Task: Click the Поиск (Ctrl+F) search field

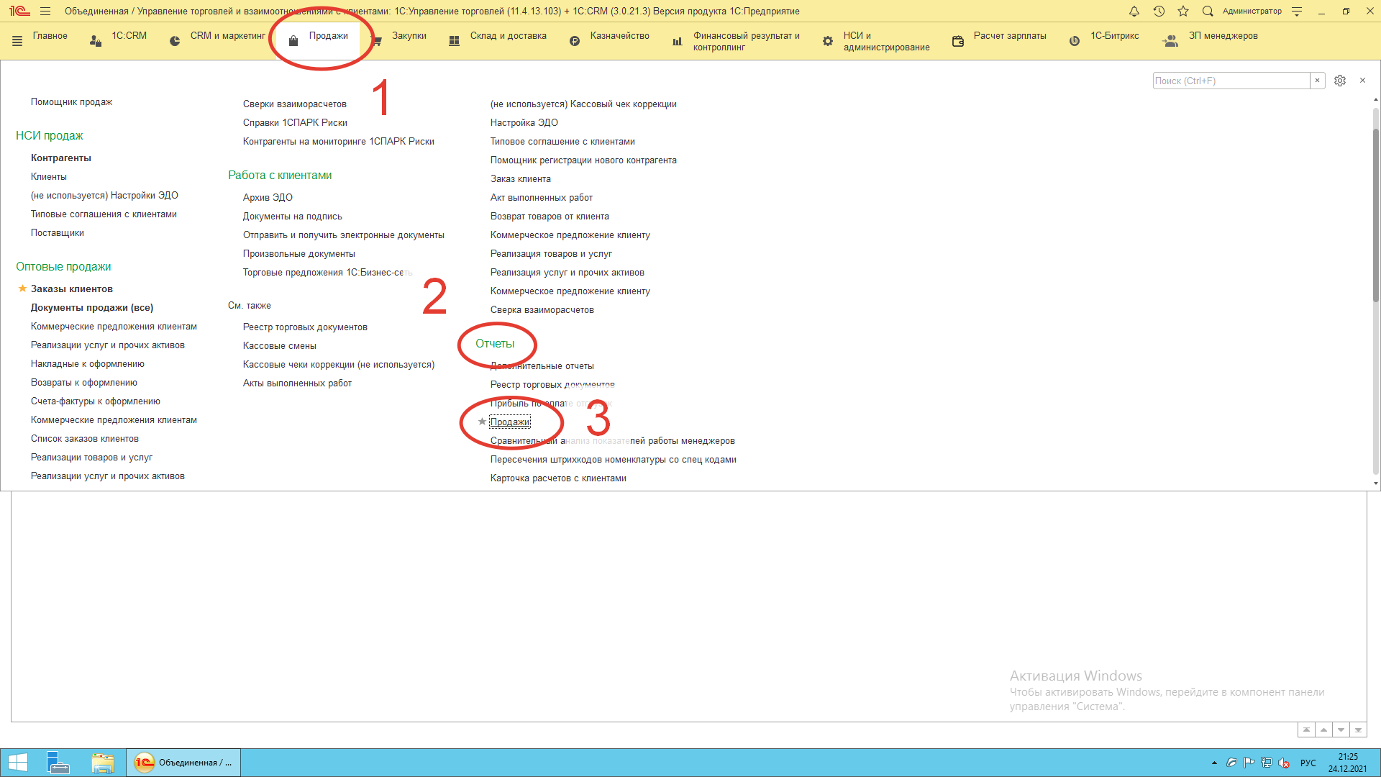Action: 1231,81
